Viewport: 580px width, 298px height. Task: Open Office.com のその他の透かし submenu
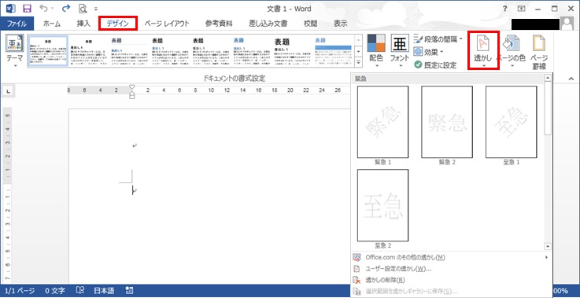pyautogui.click(x=451, y=257)
